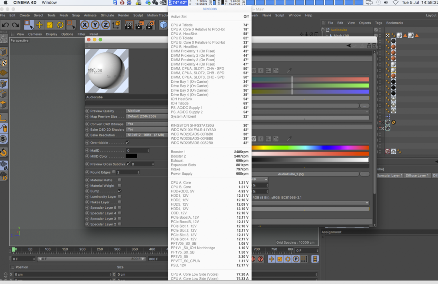Toggle the Overridable checkbox
The width and height of the screenshot is (438, 284).
coord(128,142)
